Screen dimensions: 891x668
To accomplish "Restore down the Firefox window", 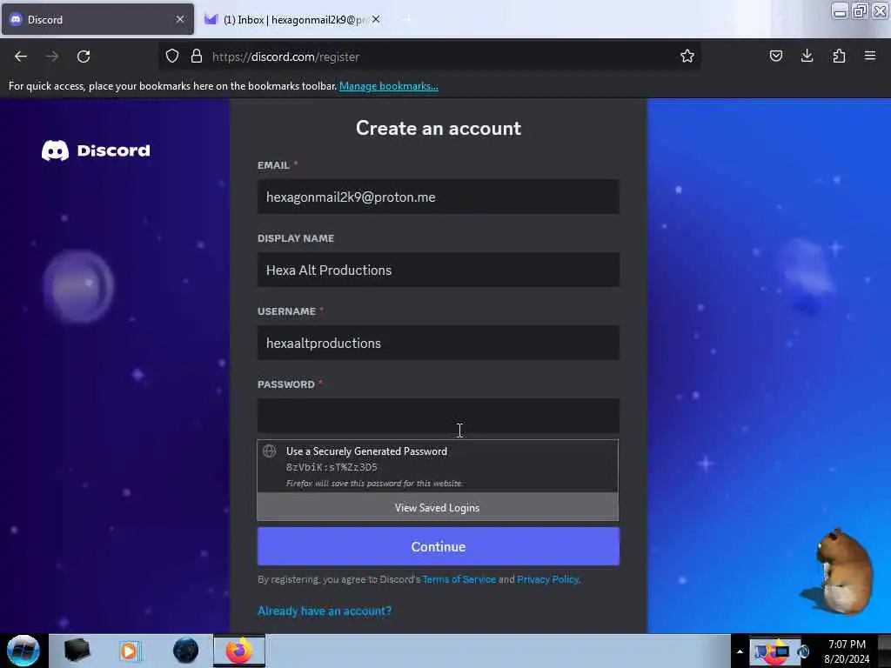I will point(860,10).
